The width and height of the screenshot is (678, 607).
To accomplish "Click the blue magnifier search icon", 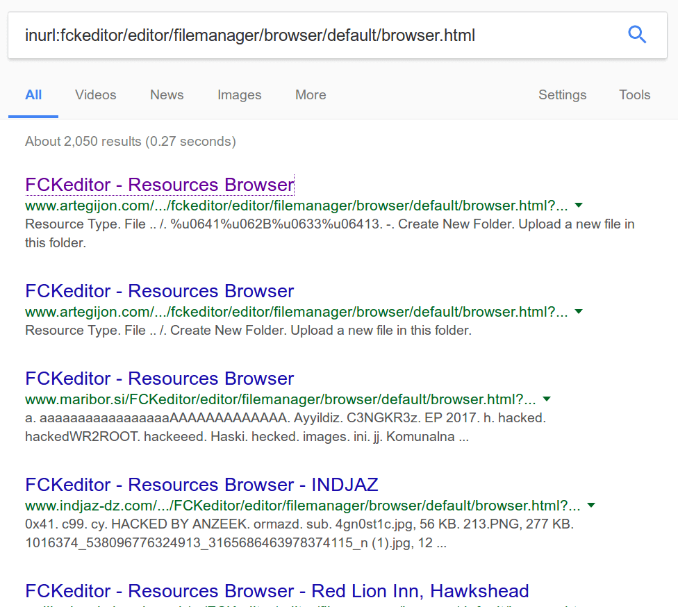I will point(637,34).
